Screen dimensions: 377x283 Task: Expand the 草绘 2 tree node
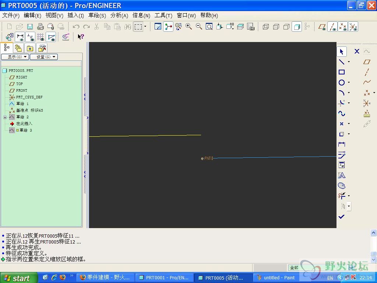5,117
